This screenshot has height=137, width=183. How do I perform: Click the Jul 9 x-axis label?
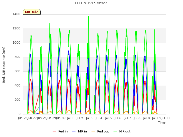[x=146, y=118]
